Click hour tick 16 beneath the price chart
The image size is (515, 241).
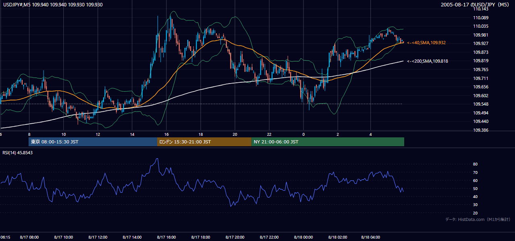(166, 135)
